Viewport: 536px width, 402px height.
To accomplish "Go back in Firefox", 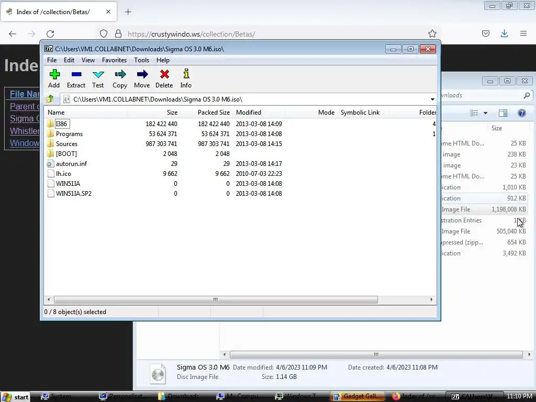I will tap(13, 34).
